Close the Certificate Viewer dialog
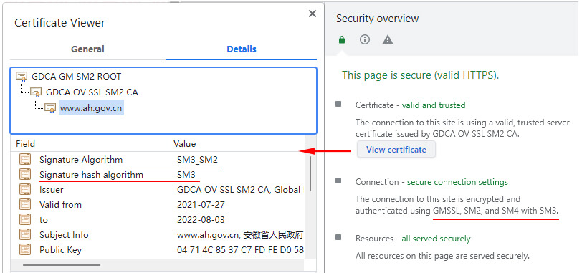This screenshot has height=273, width=582. (x=313, y=14)
